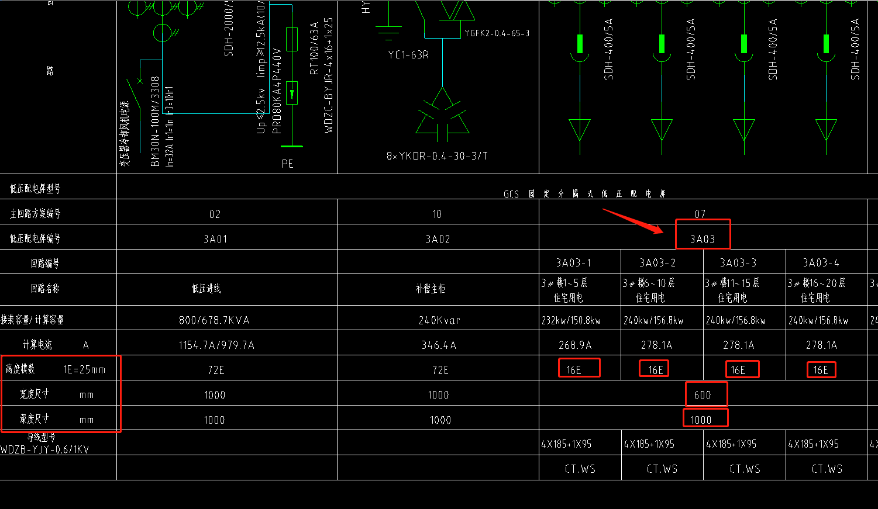This screenshot has width=878, height=509.
Task: Select depth 1000 in the 3A03 column
Action: 701,420
